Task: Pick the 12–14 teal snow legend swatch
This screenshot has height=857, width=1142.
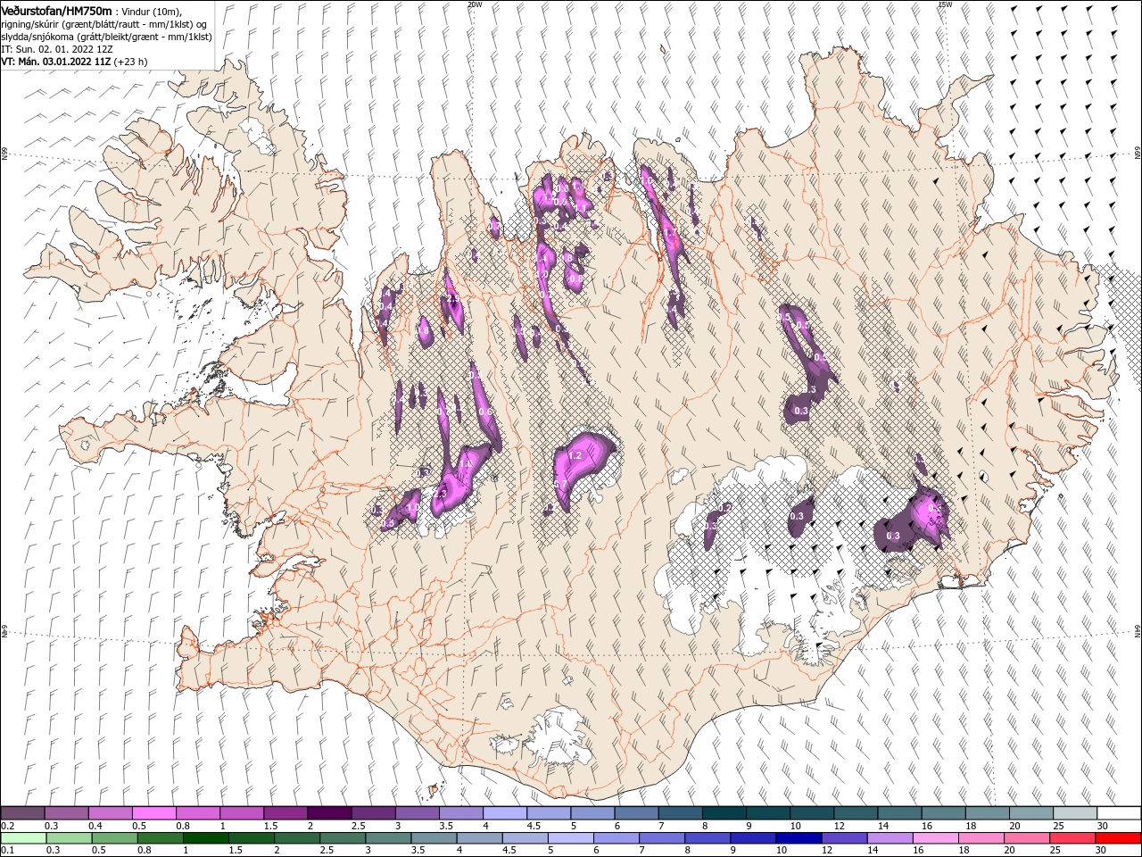Action: (855, 813)
